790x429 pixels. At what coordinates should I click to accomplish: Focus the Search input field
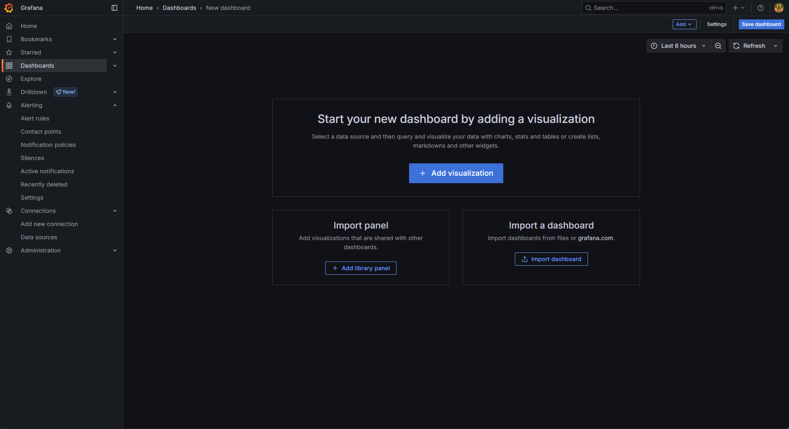click(654, 8)
